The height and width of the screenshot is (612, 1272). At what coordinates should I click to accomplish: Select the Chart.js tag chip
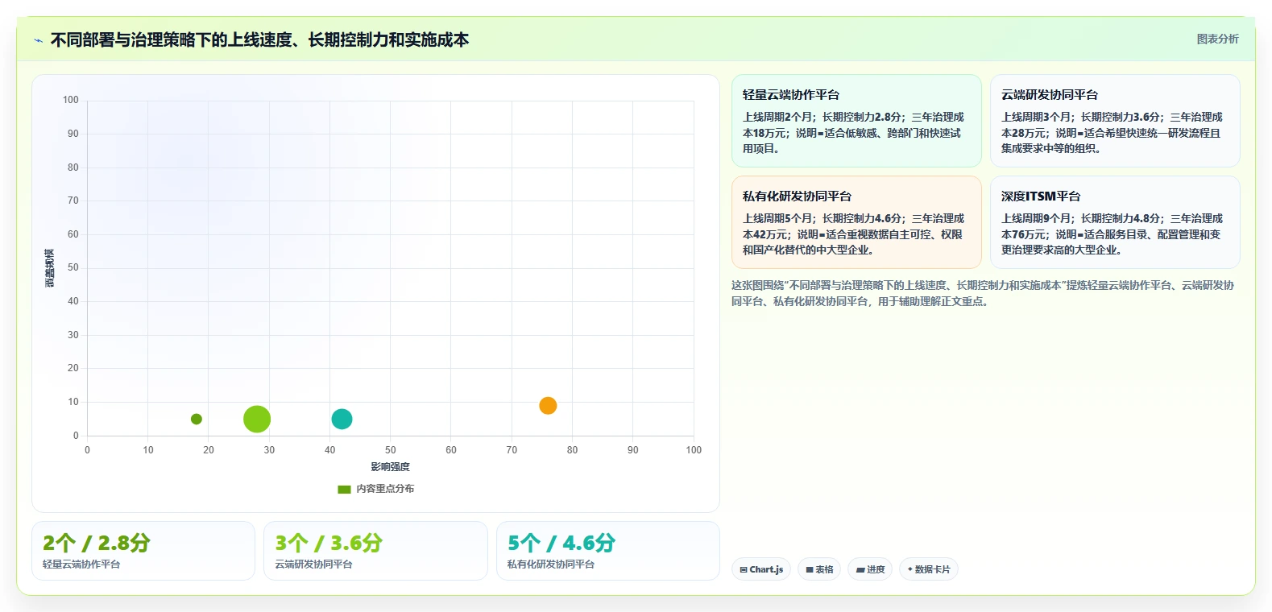[761, 569]
